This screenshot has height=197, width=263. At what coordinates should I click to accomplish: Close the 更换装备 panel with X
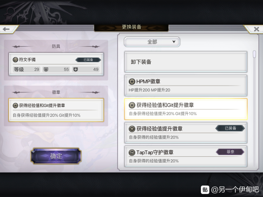click(x=256, y=29)
